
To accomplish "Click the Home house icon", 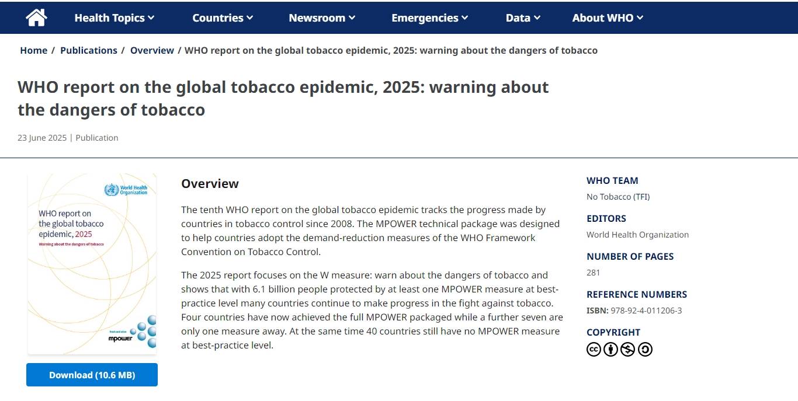I will [x=36, y=18].
